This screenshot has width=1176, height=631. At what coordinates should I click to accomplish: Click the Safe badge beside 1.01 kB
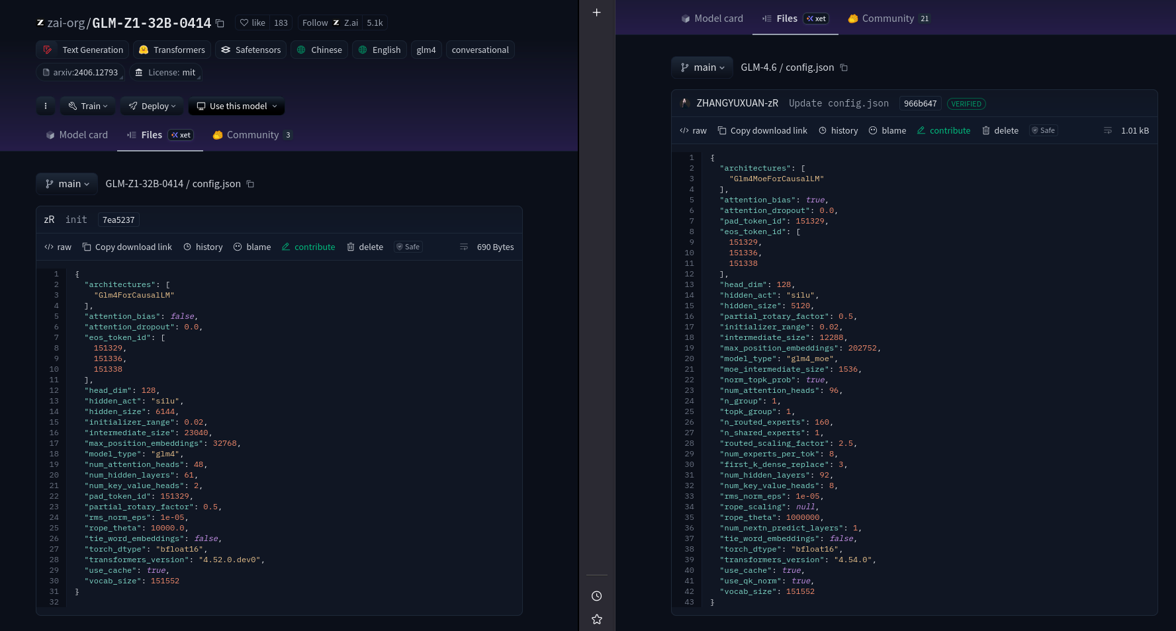coord(1044,130)
